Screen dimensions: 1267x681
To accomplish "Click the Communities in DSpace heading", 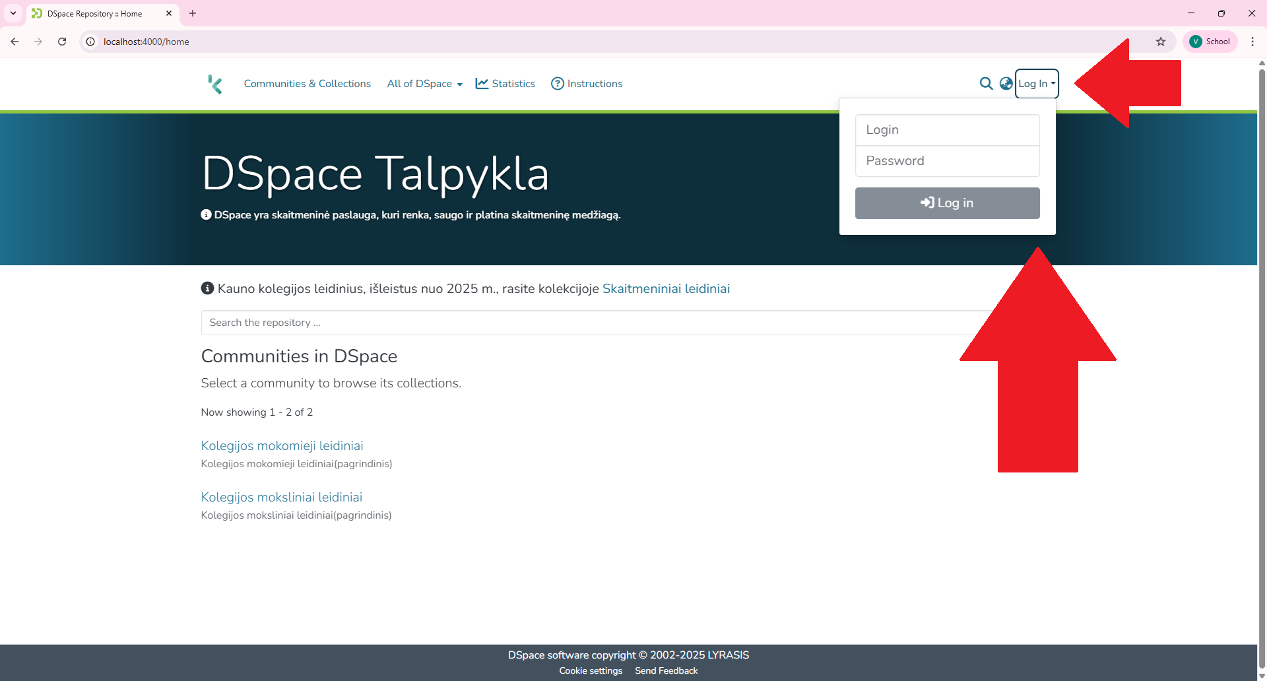I will pos(299,356).
